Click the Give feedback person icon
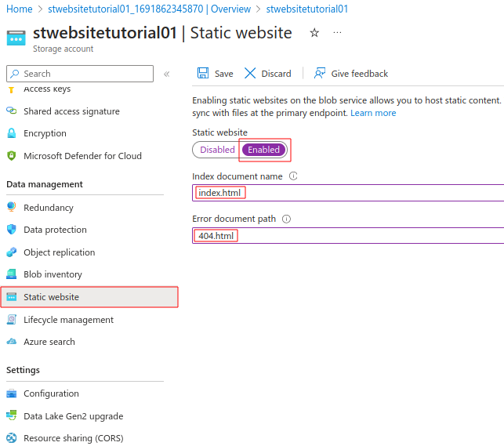Image resolution: width=504 pixels, height=446 pixels. (x=320, y=73)
